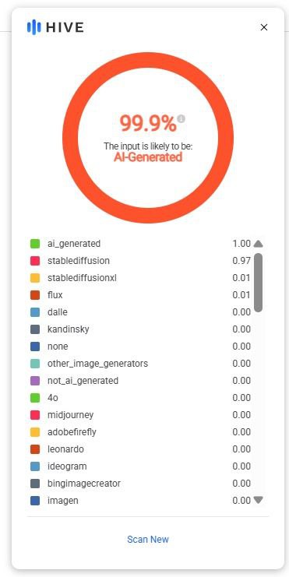The width and height of the screenshot is (289, 577).
Task: Click the scroll up arrow in the list
Action: [x=259, y=244]
